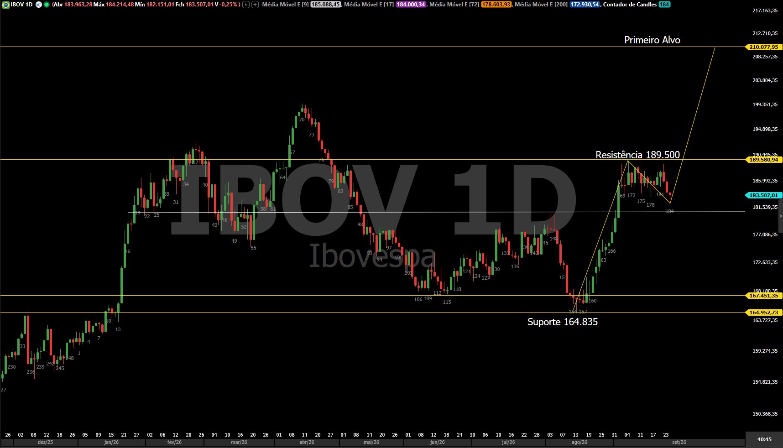Image resolution: width=783 pixels, height=448 pixels.
Task: Click the purple 184.000,34 value badge
Action: click(x=411, y=5)
